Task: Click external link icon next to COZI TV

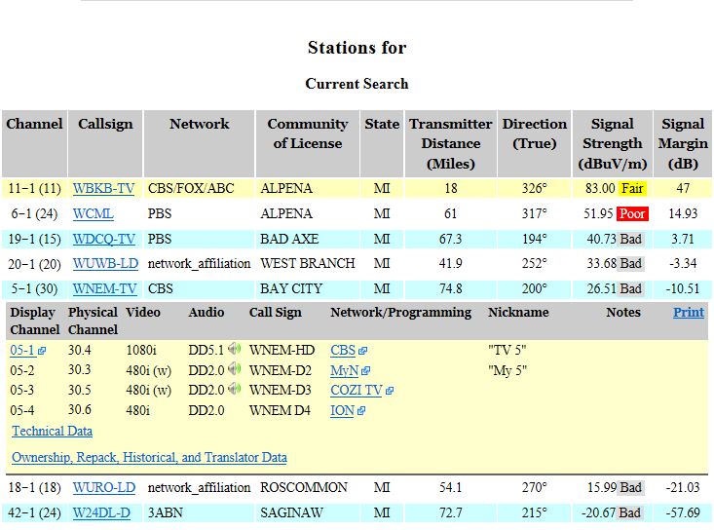Action: pyautogui.click(x=390, y=391)
